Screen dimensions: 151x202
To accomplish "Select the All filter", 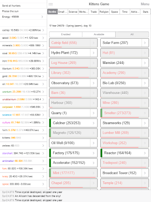I will coord(132,34).
